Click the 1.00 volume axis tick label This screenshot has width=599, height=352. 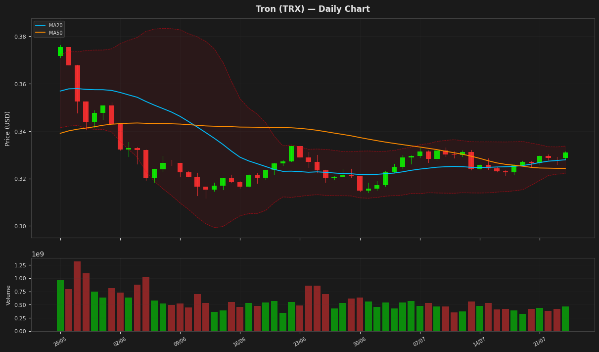click(x=20, y=279)
